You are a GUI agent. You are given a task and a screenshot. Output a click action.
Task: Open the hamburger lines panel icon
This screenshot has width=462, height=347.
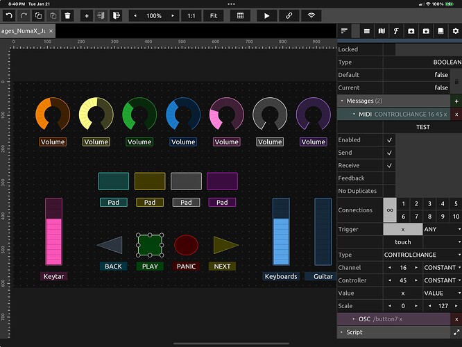pyautogui.click(x=367, y=31)
